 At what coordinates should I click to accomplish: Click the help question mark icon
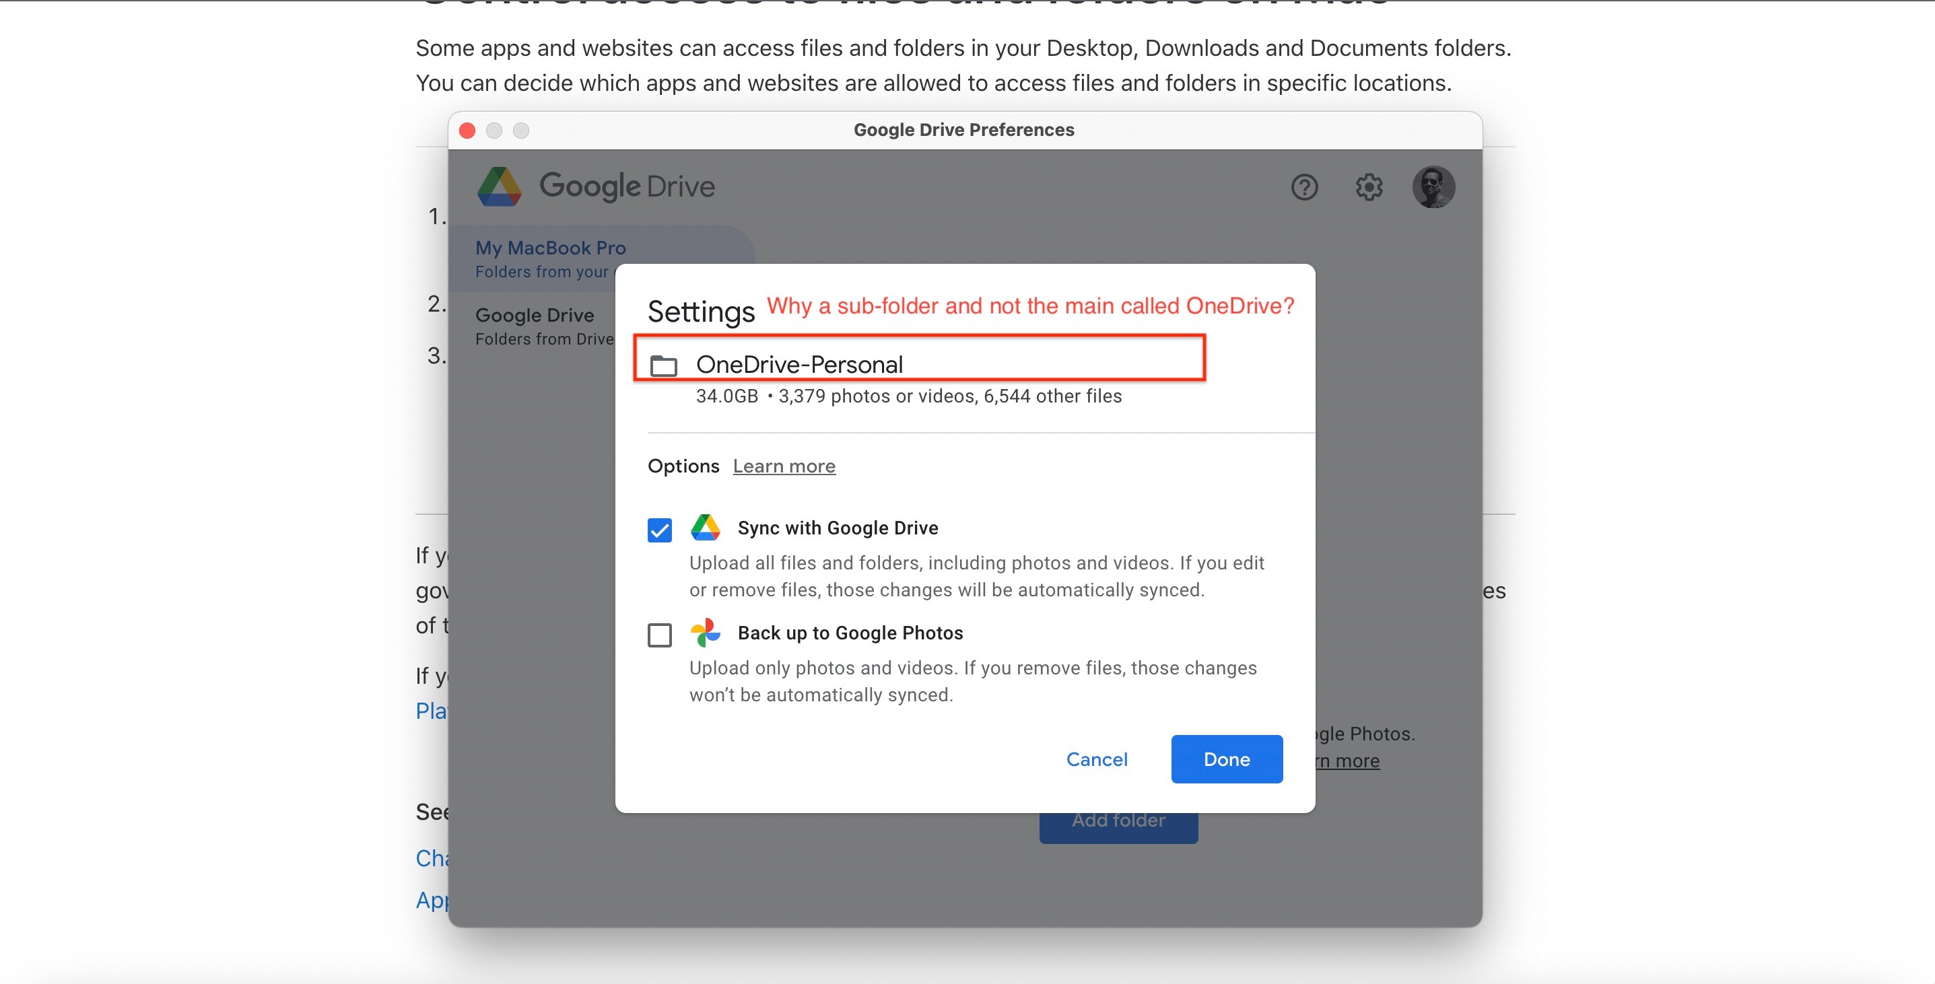1304,187
